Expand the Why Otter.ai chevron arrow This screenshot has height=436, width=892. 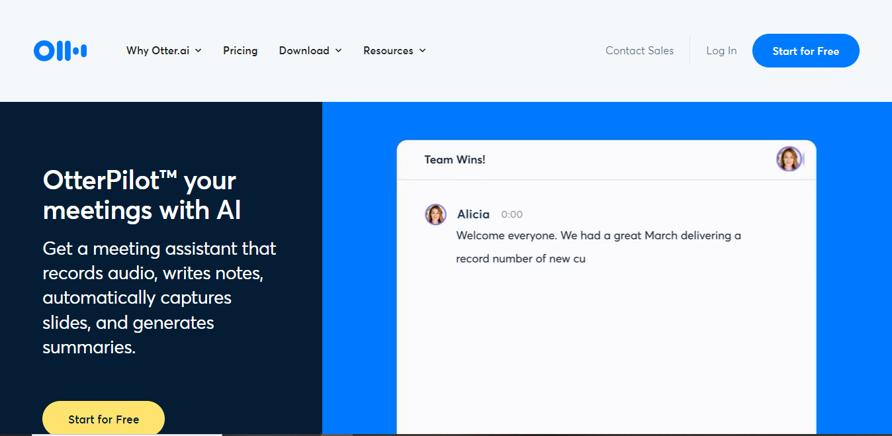coord(198,51)
